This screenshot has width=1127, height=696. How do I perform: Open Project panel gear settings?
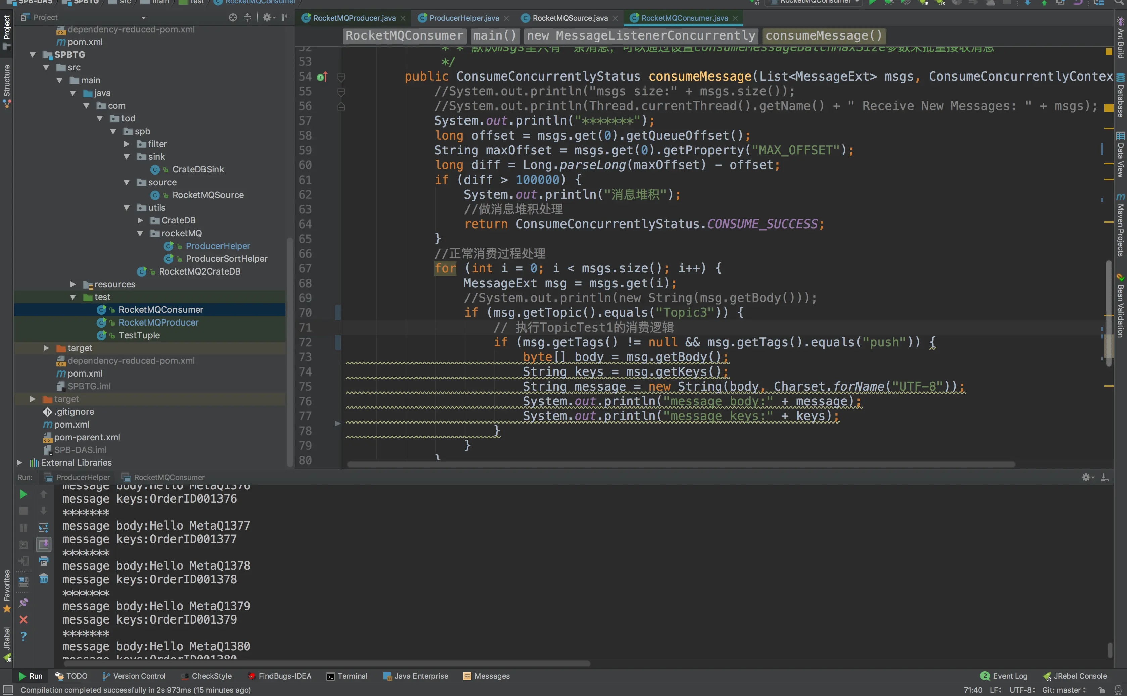click(x=267, y=17)
